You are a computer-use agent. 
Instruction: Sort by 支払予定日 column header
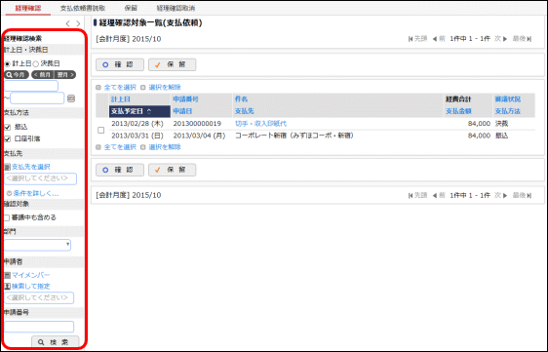coord(139,111)
